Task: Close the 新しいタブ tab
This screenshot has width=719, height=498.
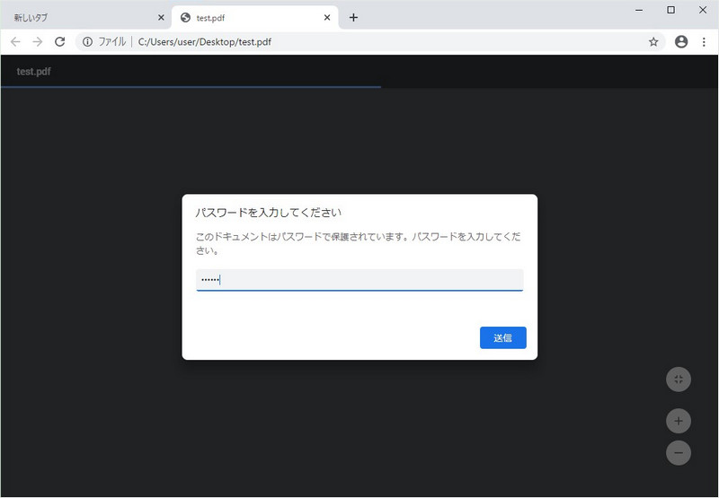Action: point(161,17)
